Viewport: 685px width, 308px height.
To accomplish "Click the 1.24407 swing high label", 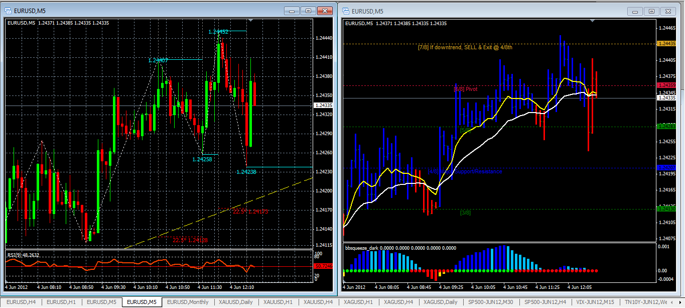I will click(x=158, y=60).
